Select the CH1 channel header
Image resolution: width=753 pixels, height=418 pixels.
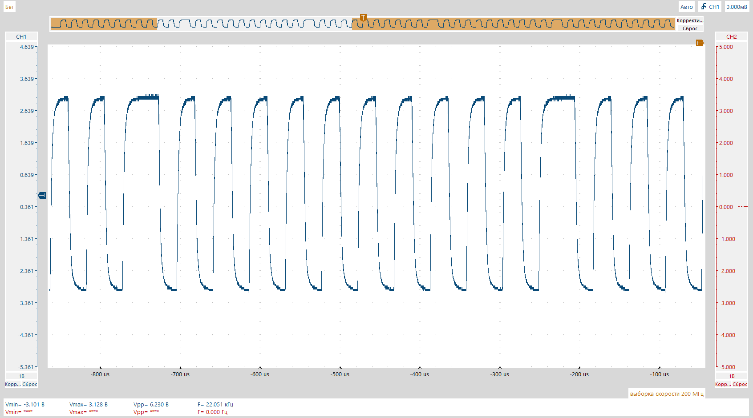[x=21, y=36]
